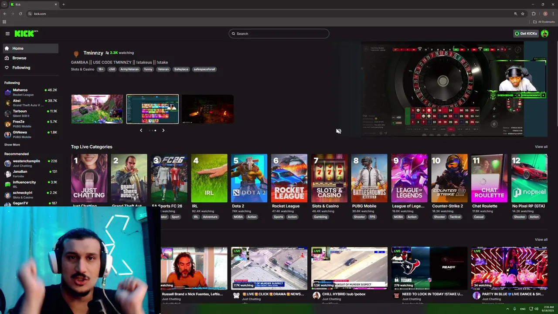
Task: Open the EA Sports FC 26 category card
Action: [169, 178]
